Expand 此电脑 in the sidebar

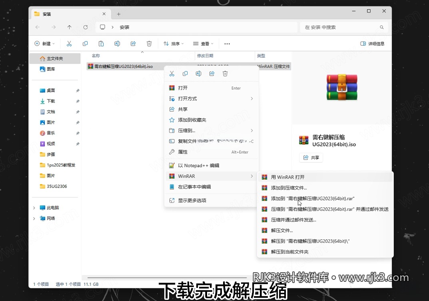click(x=34, y=208)
